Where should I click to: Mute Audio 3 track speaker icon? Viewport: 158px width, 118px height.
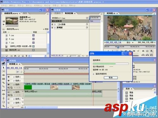[x=9, y=103]
